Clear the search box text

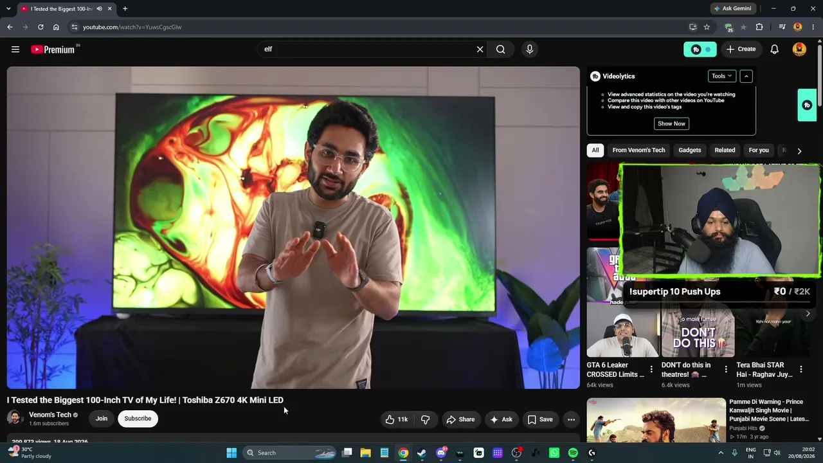pos(480,50)
